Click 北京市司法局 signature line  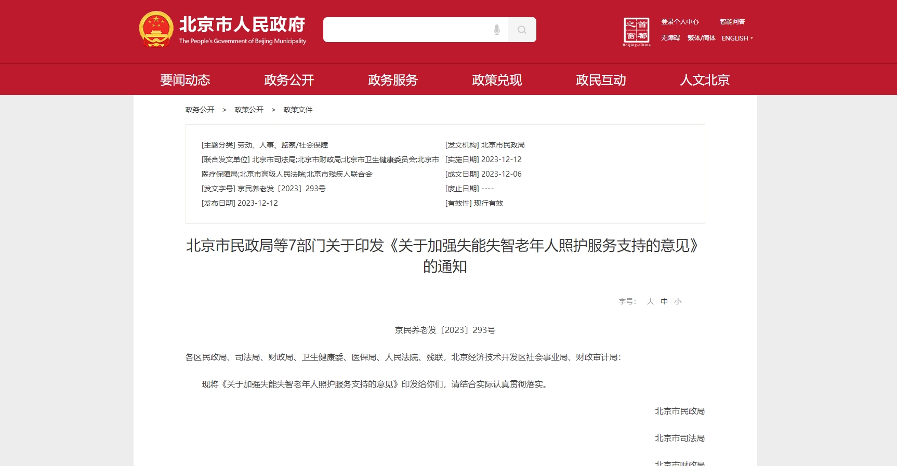(680, 438)
